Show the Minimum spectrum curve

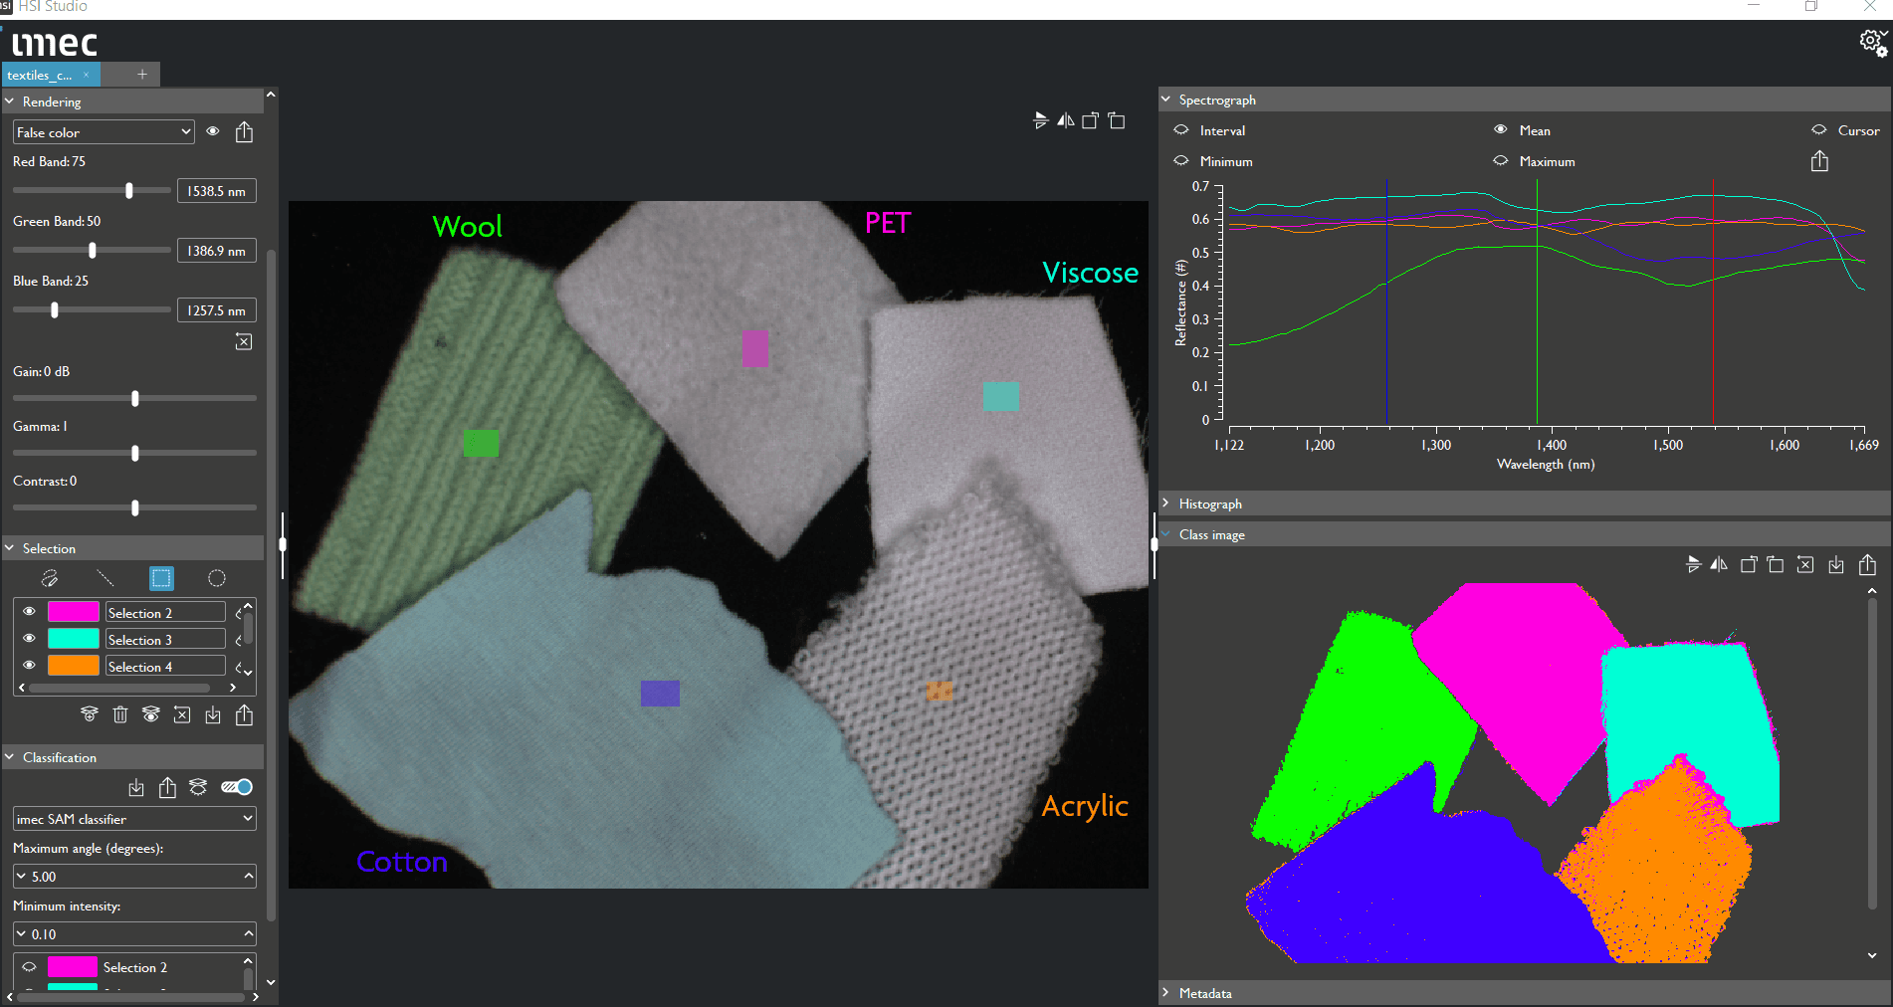click(x=1181, y=161)
